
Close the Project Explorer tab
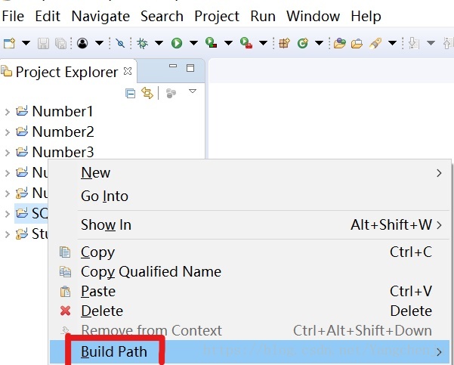(127, 72)
